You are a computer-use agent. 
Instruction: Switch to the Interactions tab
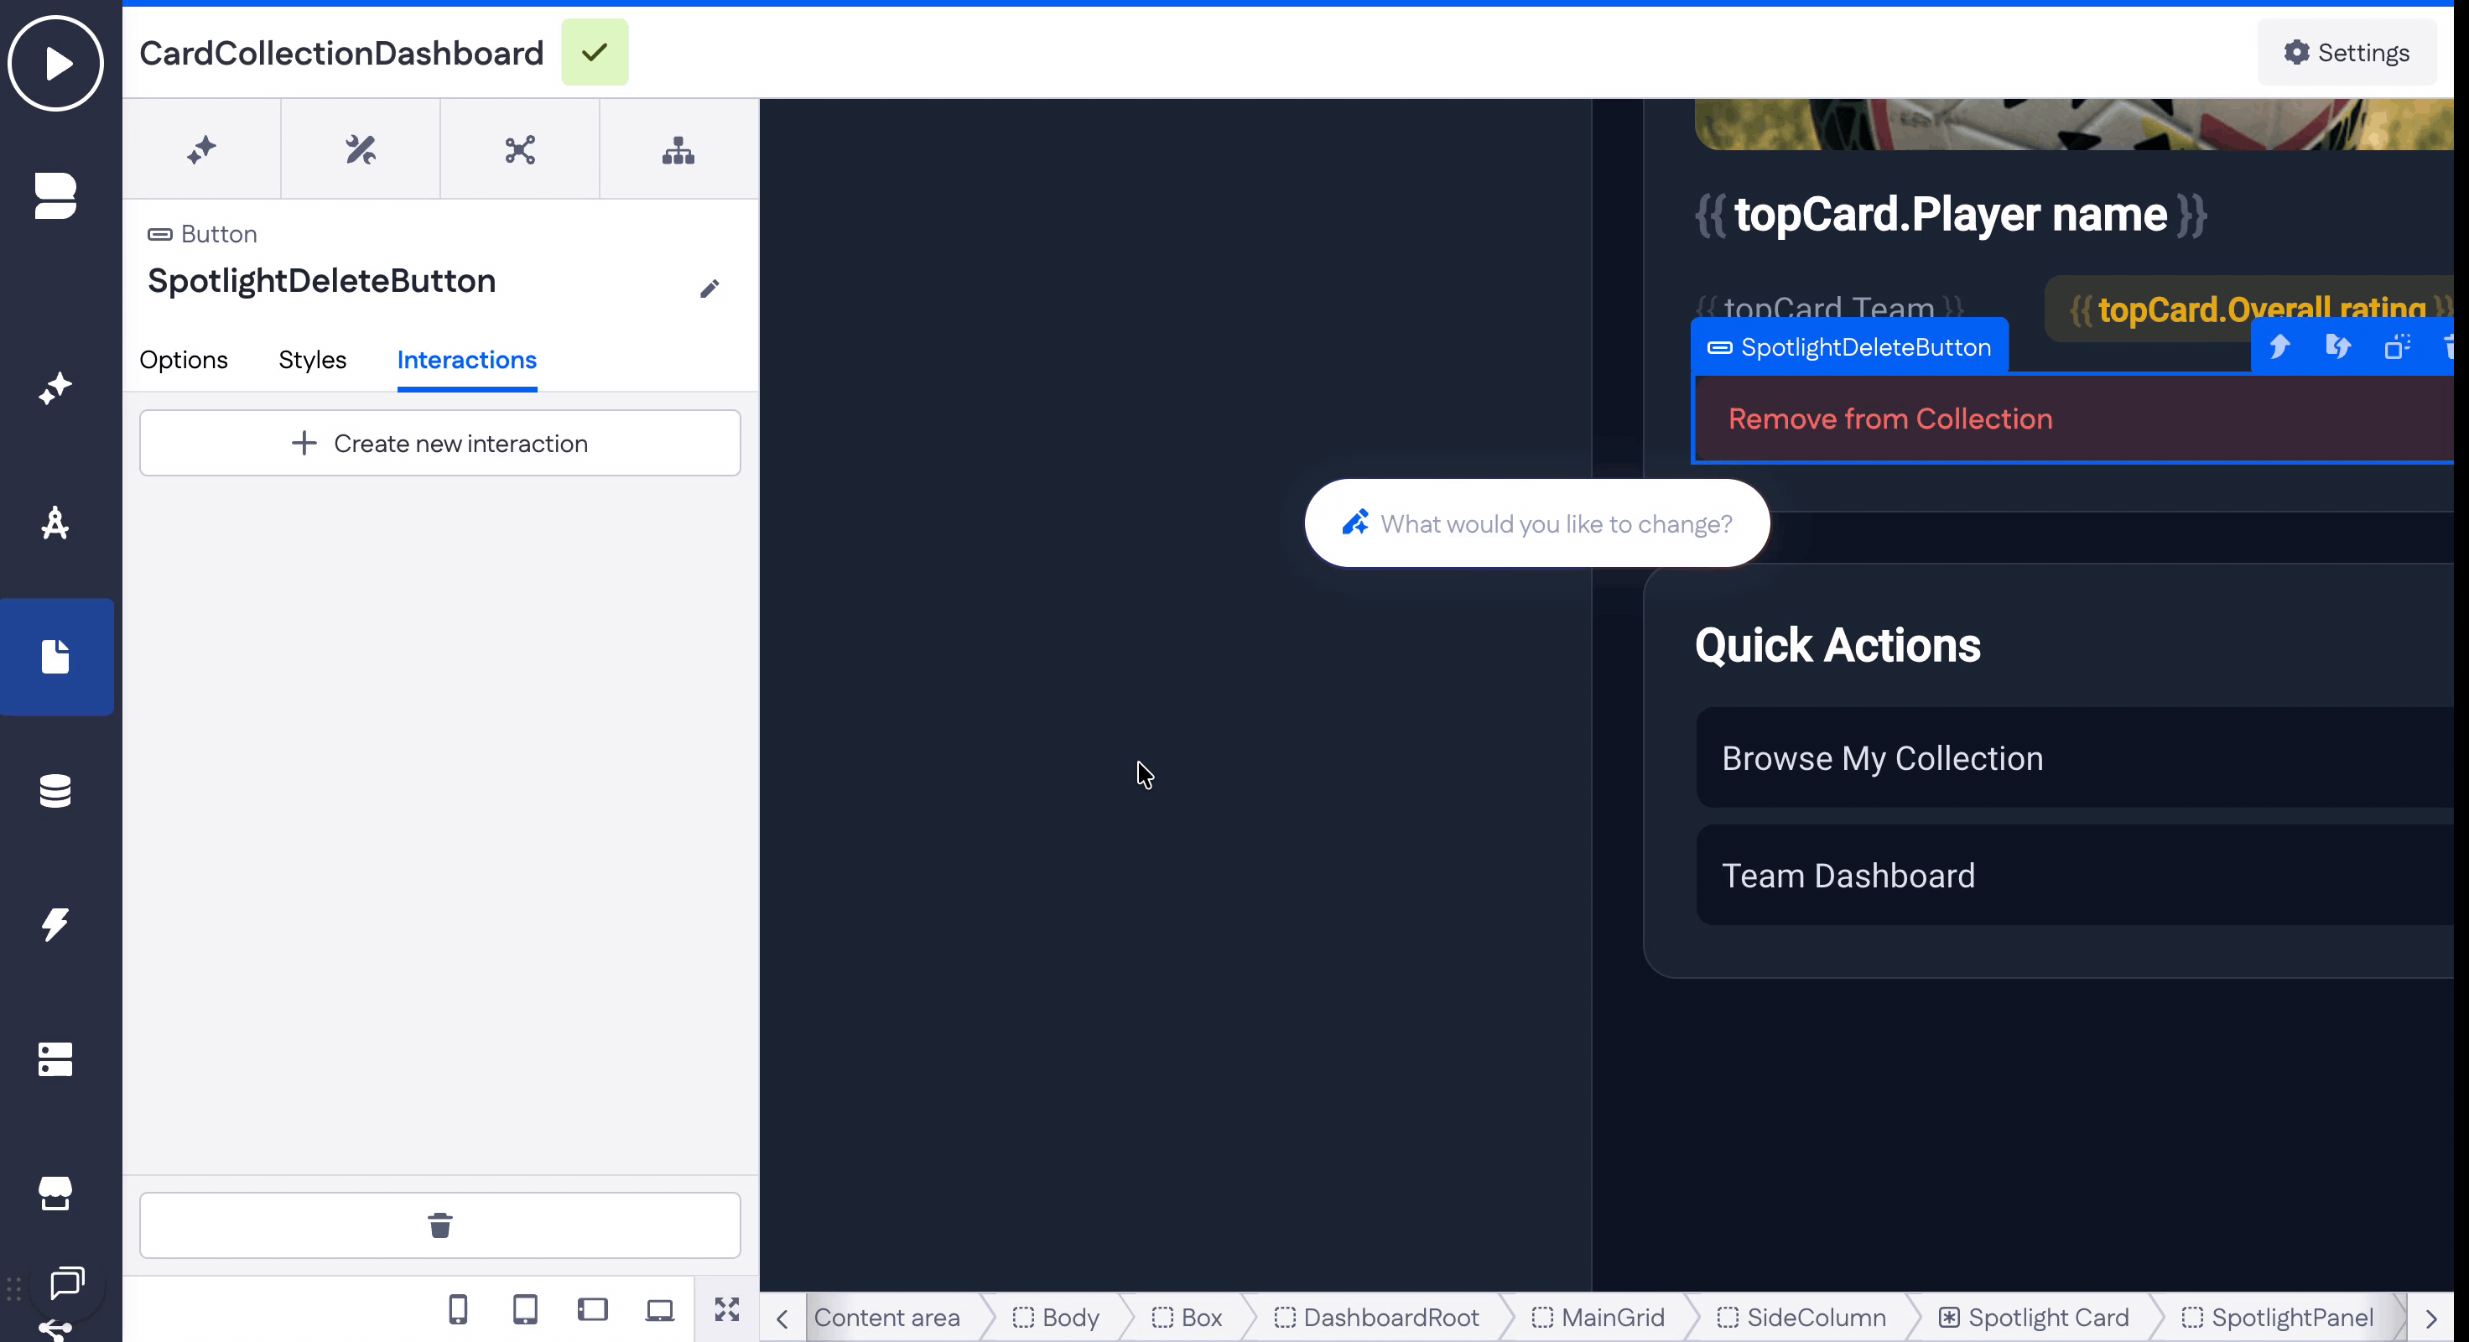[x=467, y=360]
